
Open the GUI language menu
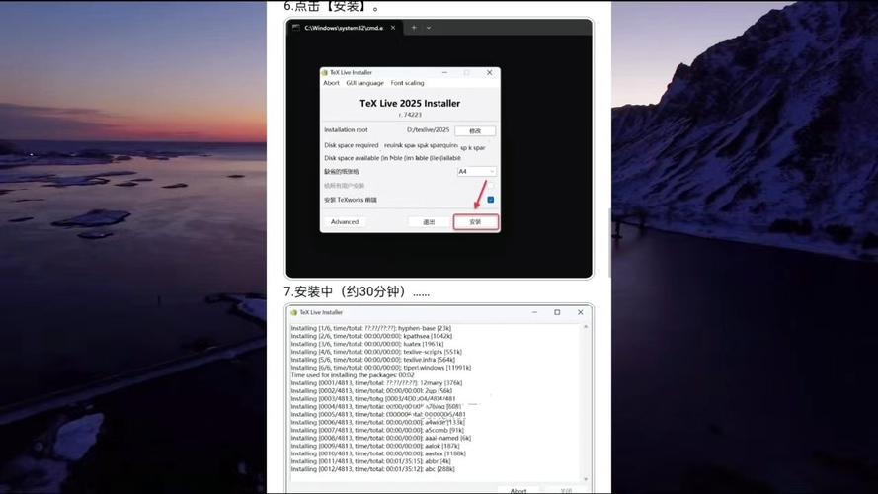pos(364,83)
